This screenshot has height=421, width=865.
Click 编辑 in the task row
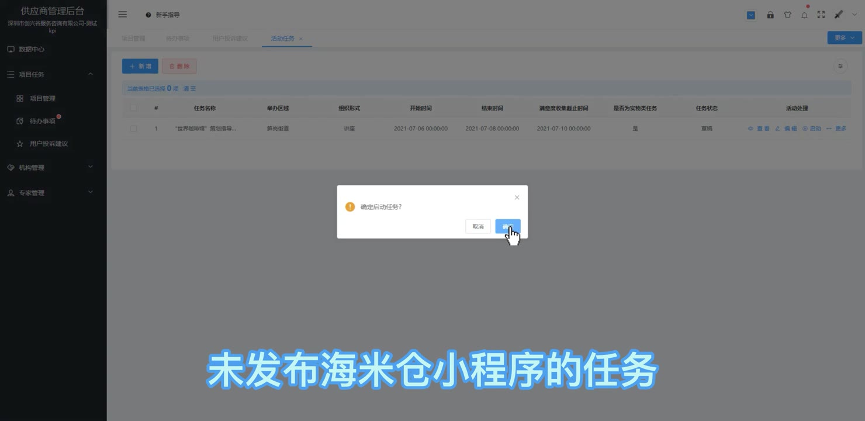coord(786,129)
